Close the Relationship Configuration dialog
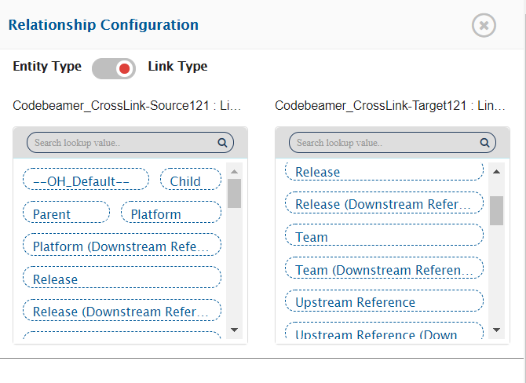 (x=484, y=25)
